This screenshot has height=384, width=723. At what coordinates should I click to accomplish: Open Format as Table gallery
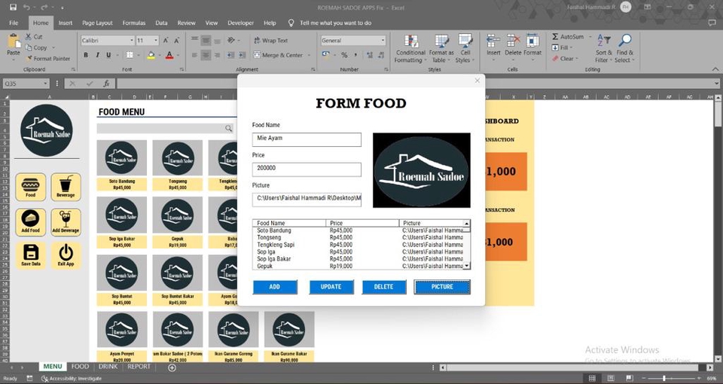tap(441, 49)
